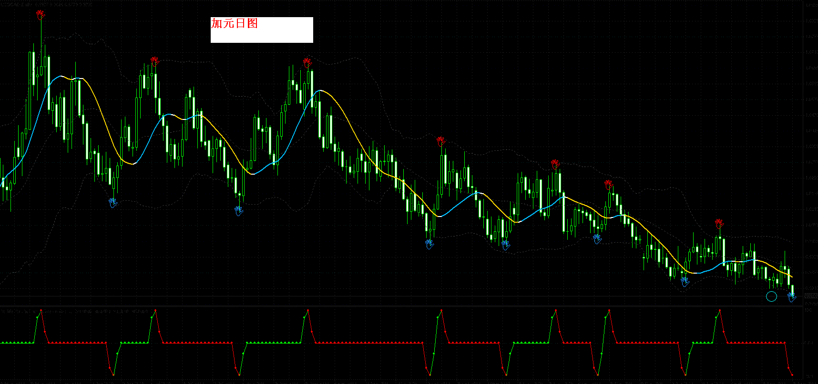Click the fourth blue hand buy signal from left
818x384 pixels.
click(506, 245)
